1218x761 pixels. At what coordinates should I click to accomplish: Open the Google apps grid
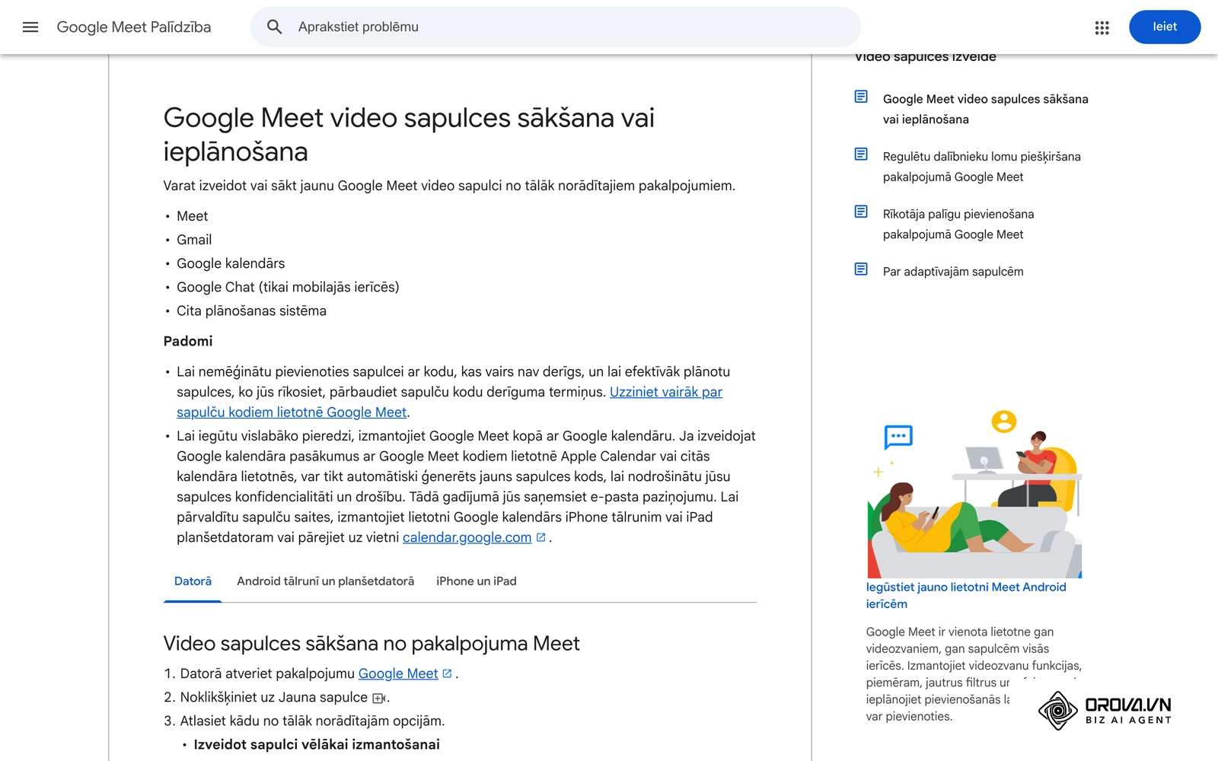pyautogui.click(x=1102, y=27)
